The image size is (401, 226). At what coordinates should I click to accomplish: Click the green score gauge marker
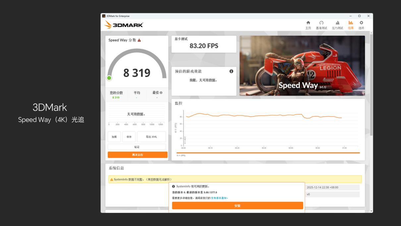click(x=109, y=78)
